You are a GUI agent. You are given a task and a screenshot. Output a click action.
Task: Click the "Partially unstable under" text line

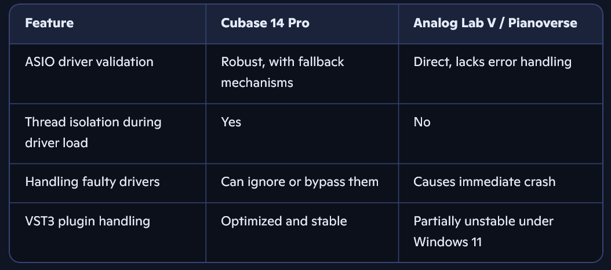[483, 221]
